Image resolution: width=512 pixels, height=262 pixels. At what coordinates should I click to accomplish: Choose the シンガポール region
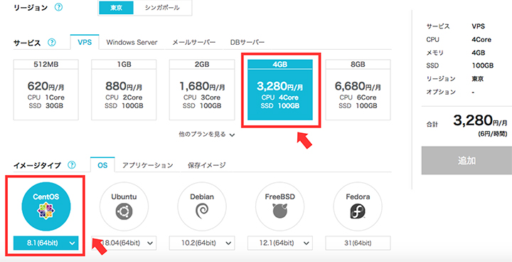tap(162, 8)
